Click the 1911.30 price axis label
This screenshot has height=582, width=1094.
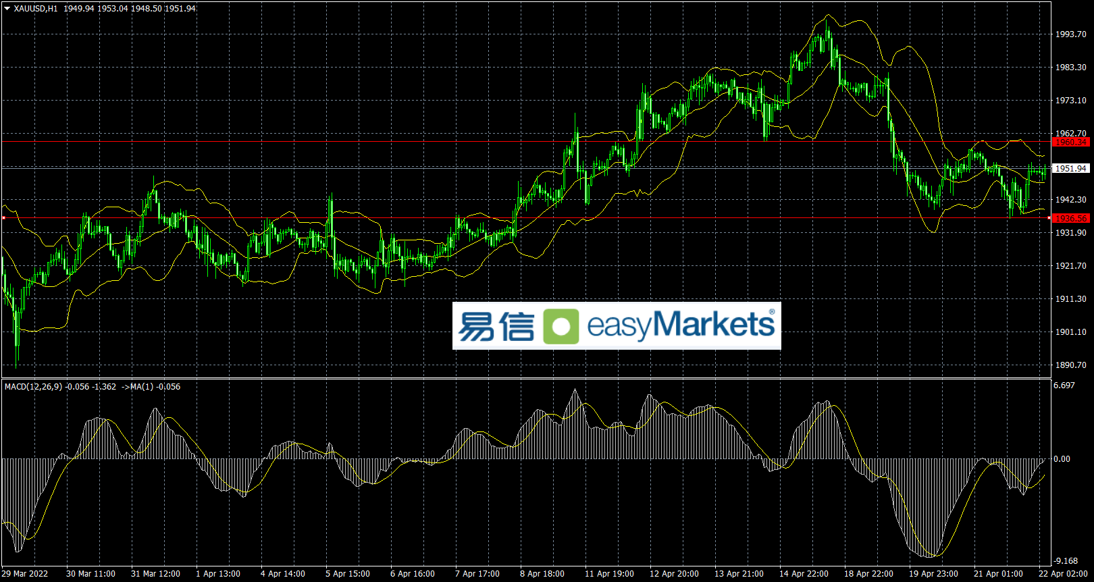coord(1071,299)
